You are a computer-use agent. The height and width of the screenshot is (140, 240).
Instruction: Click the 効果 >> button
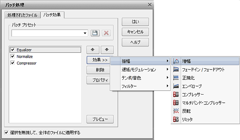coord(99,60)
